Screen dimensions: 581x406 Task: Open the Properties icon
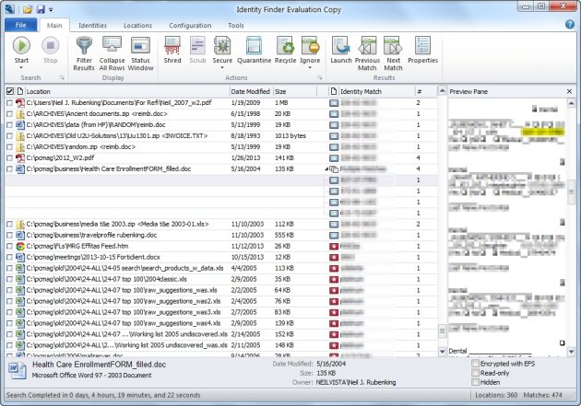click(x=422, y=46)
